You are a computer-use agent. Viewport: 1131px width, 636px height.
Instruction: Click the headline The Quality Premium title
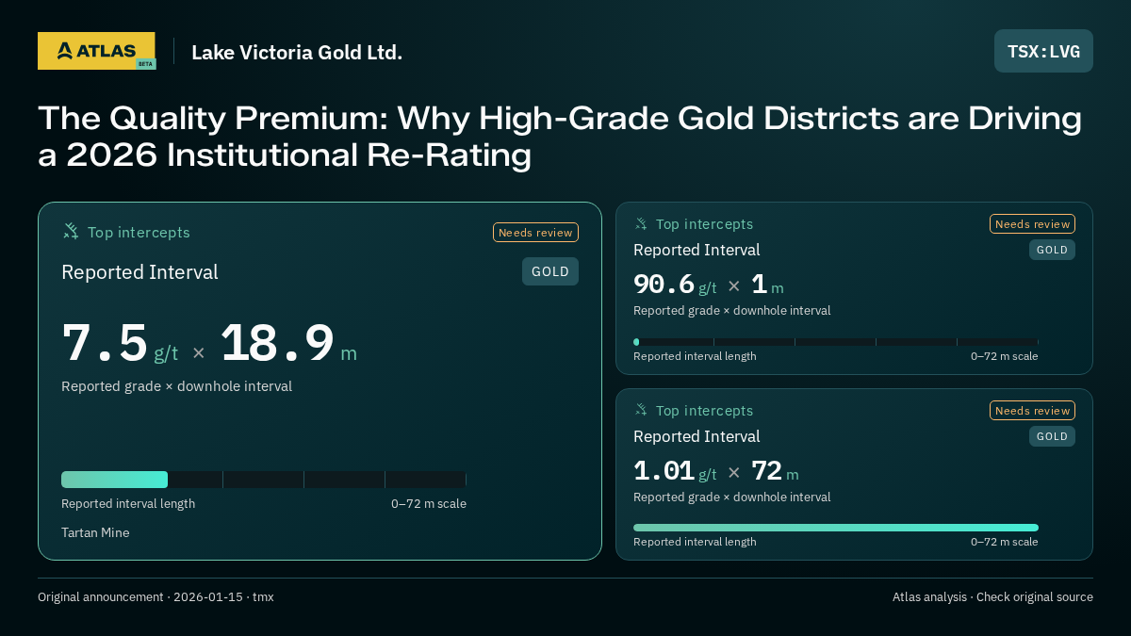click(x=560, y=137)
